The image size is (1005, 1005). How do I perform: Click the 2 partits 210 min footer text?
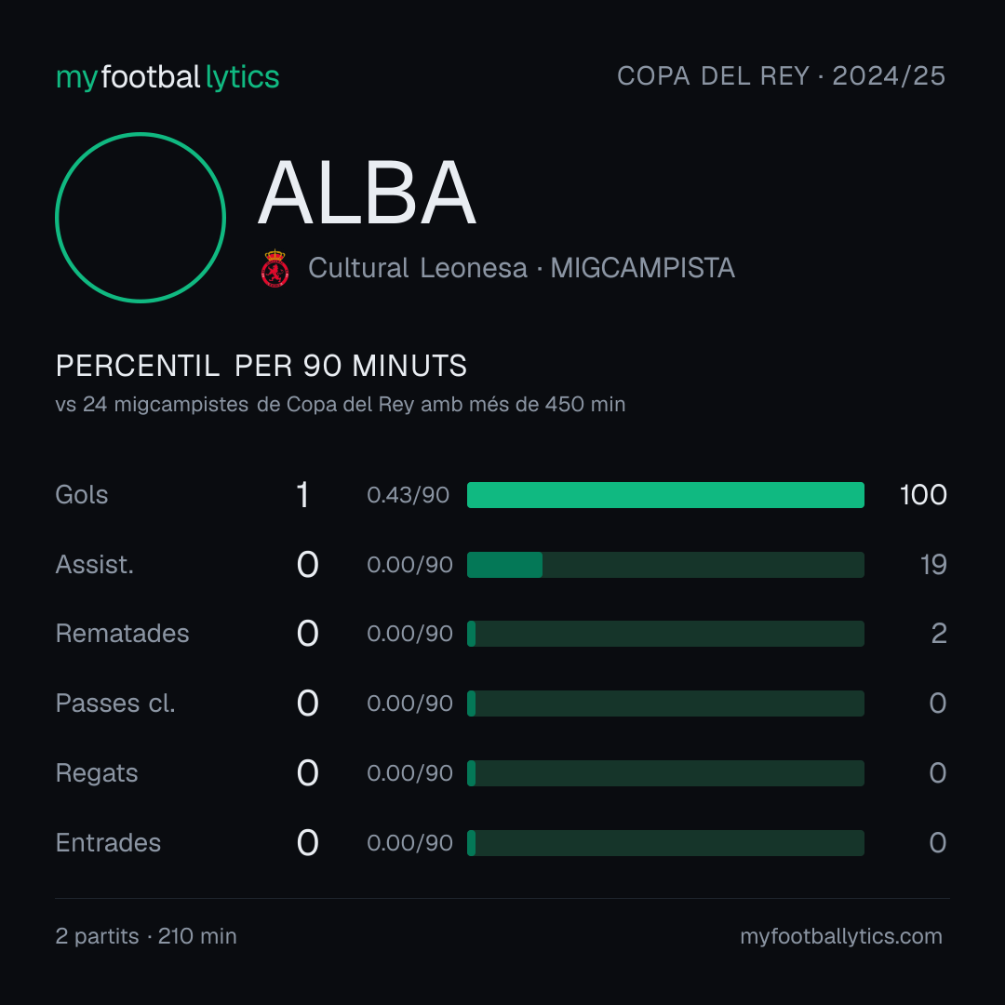(x=146, y=936)
